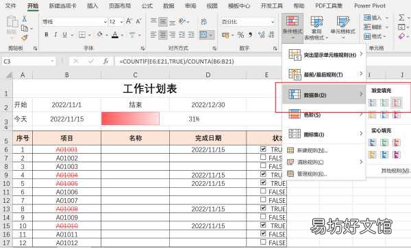Check the checkbox in row 11
The height and width of the screenshot is (248, 411).
(263, 191)
